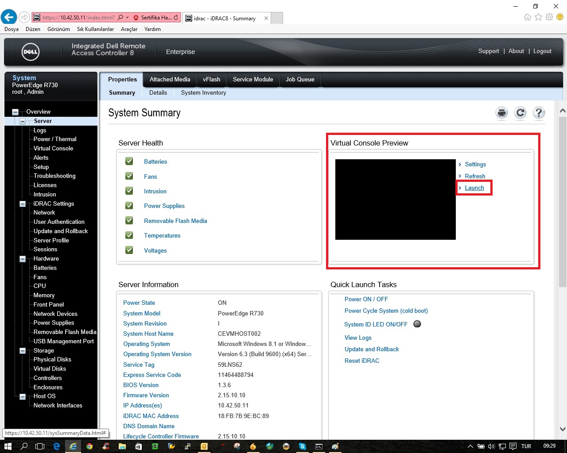567x453 pixels.
Task: Open the Service Module tab
Action: tap(253, 80)
